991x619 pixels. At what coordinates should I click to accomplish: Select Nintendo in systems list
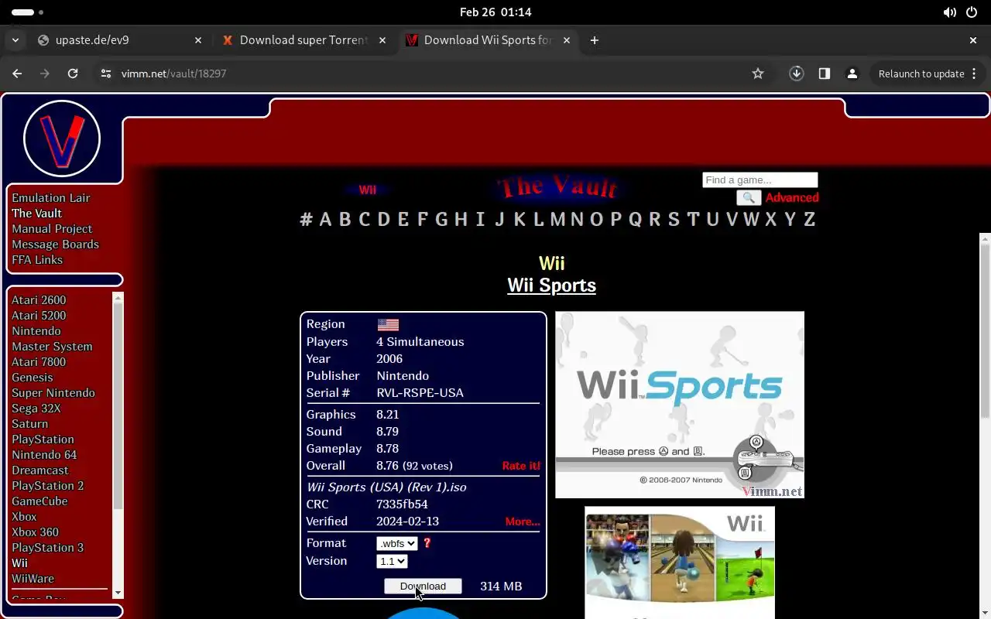pos(36,331)
